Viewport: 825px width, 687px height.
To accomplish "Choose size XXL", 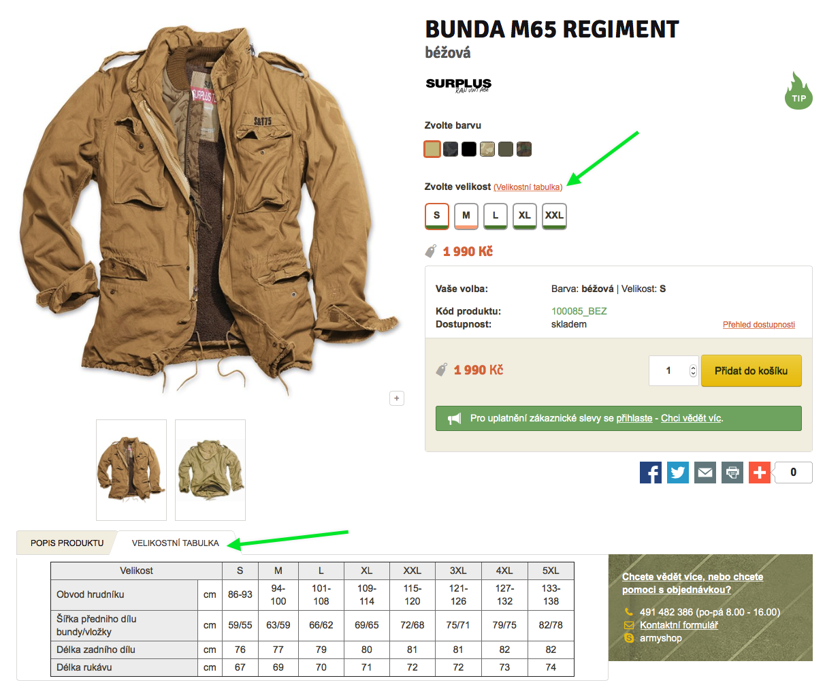I will tap(554, 216).
